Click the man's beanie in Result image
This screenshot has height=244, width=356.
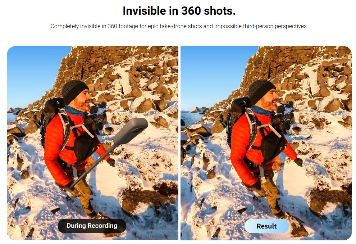point(261,91)
